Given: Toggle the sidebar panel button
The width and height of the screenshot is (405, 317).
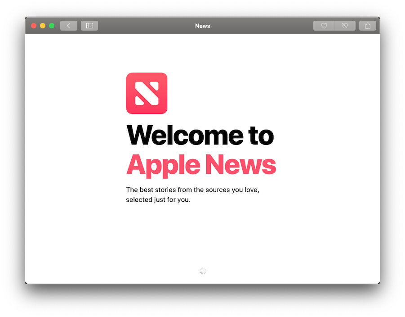Looking at the screenshot, I should tap(89, 26).
